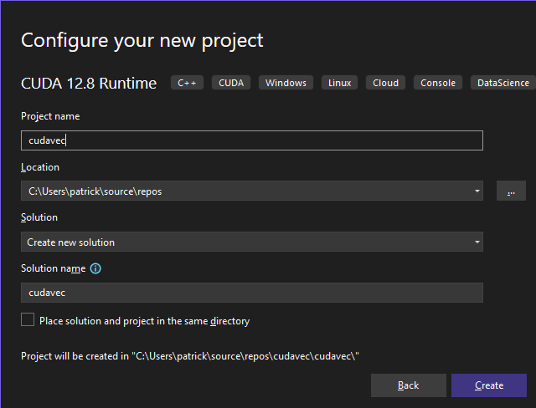Open the Location browse ellipsis button
This screenshot has width=536, height=408.
coord(511,191)
